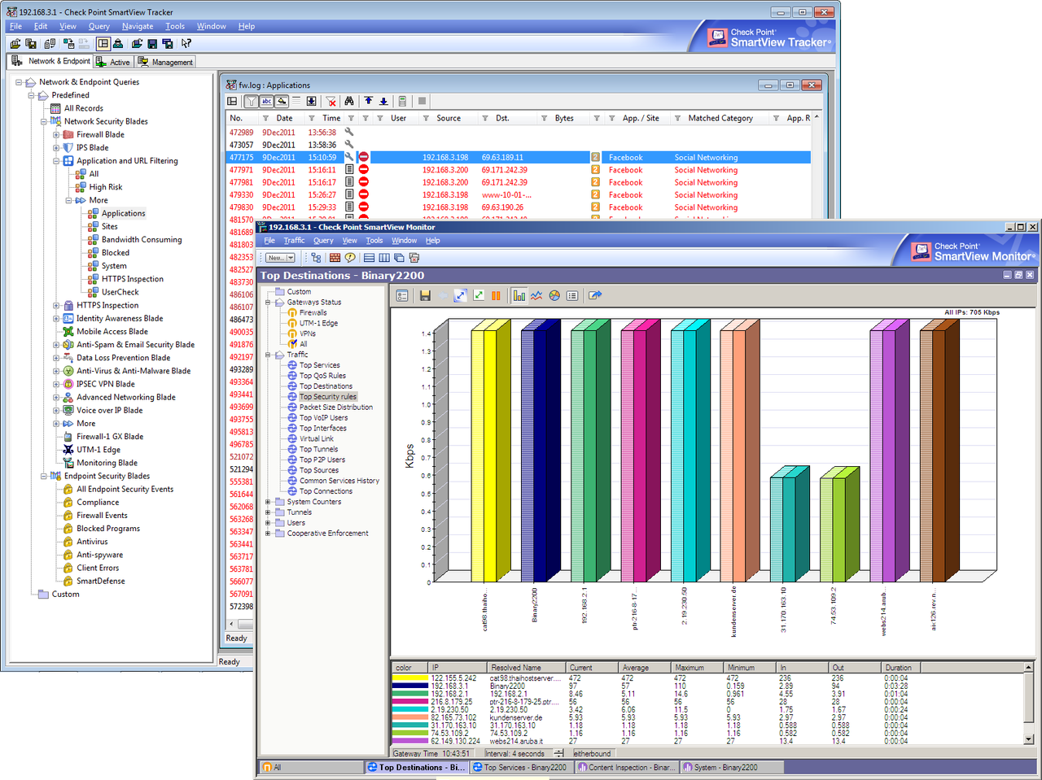This screenshot has height=780, width=1042.
Task: Click the alert speech bubble icon in Monitor
Action: pos(350,258)
